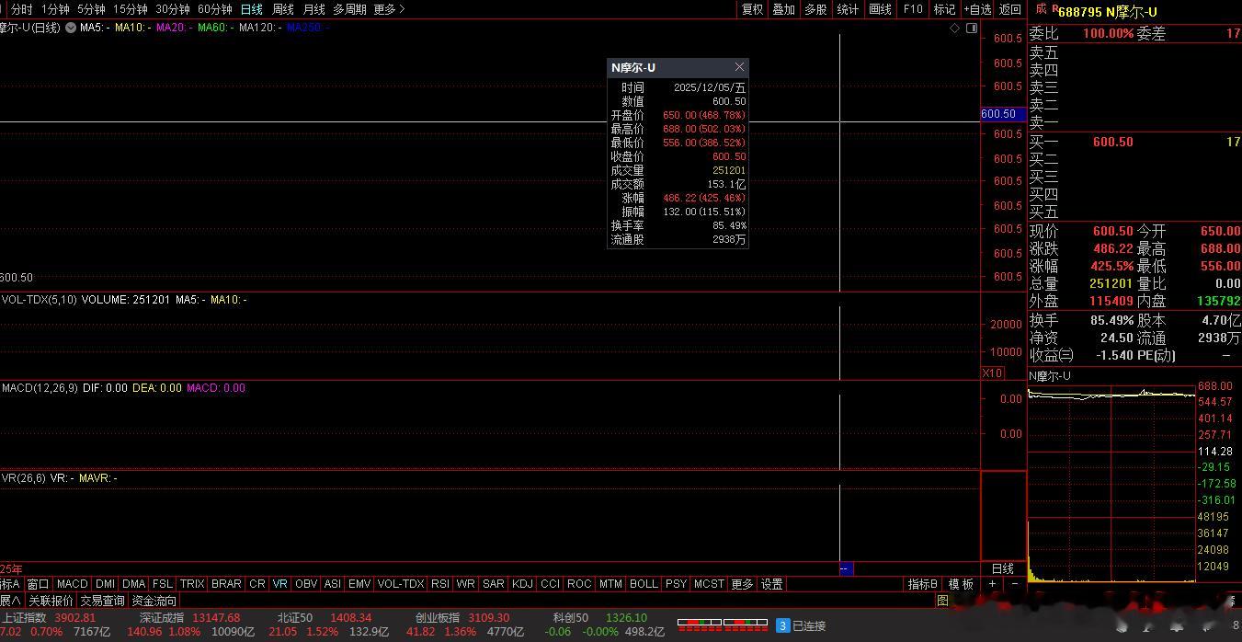Switch to 分时 intraday view

21,9
